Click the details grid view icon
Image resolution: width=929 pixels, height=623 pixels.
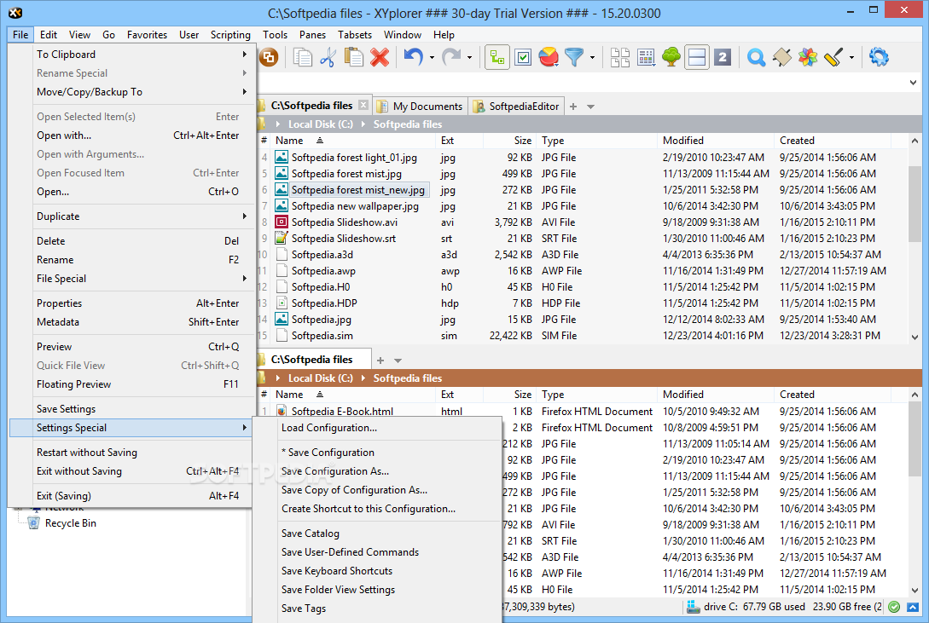coord(646,57)
